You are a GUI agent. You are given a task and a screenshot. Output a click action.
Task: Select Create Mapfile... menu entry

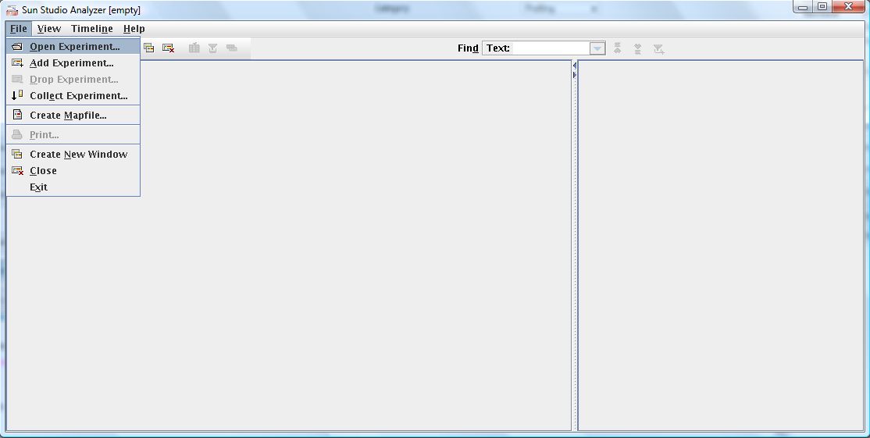[73, 116]
